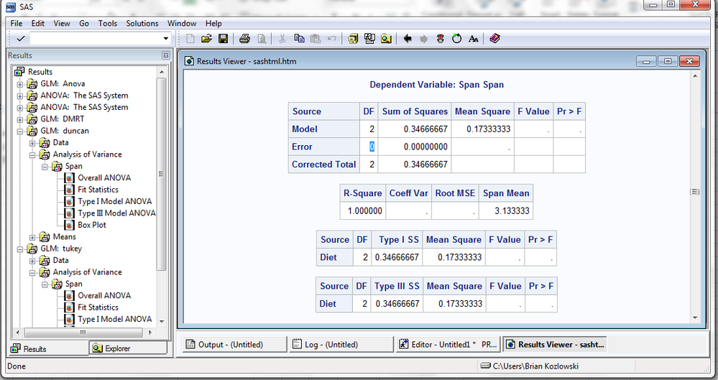Open the Font size Aa icon
This screenshot has width=718, height=380.
point(473,39)
